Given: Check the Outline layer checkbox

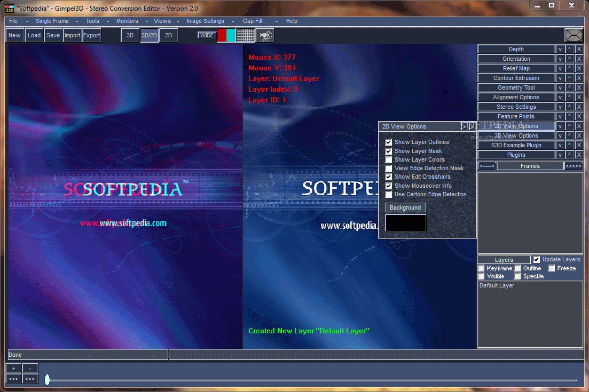Looking at the screenshot, I should pos(517,268).
